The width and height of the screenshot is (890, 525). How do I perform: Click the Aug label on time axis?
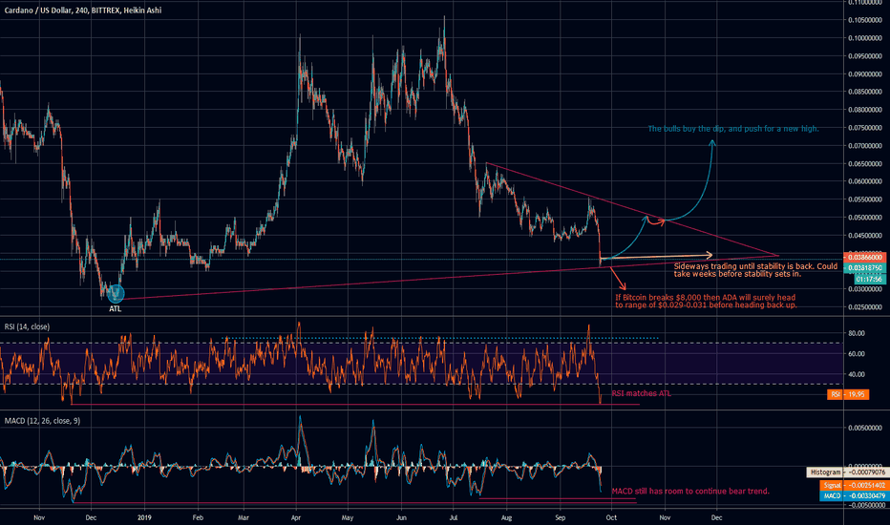click(507, 517)
